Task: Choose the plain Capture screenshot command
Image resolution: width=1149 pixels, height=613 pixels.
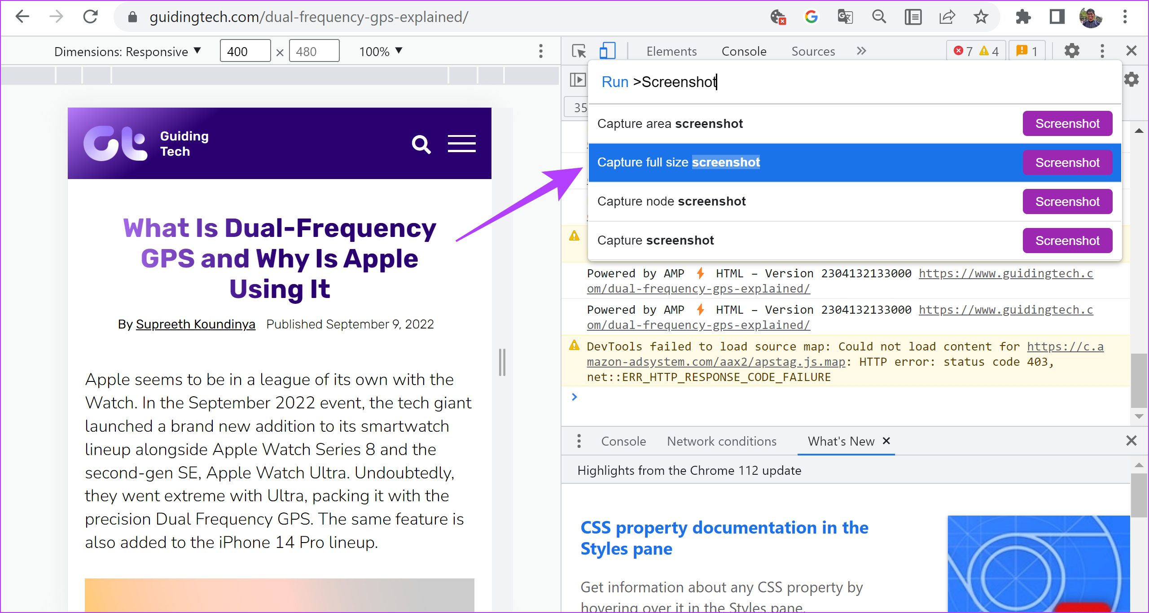Action: click(855, 241)
